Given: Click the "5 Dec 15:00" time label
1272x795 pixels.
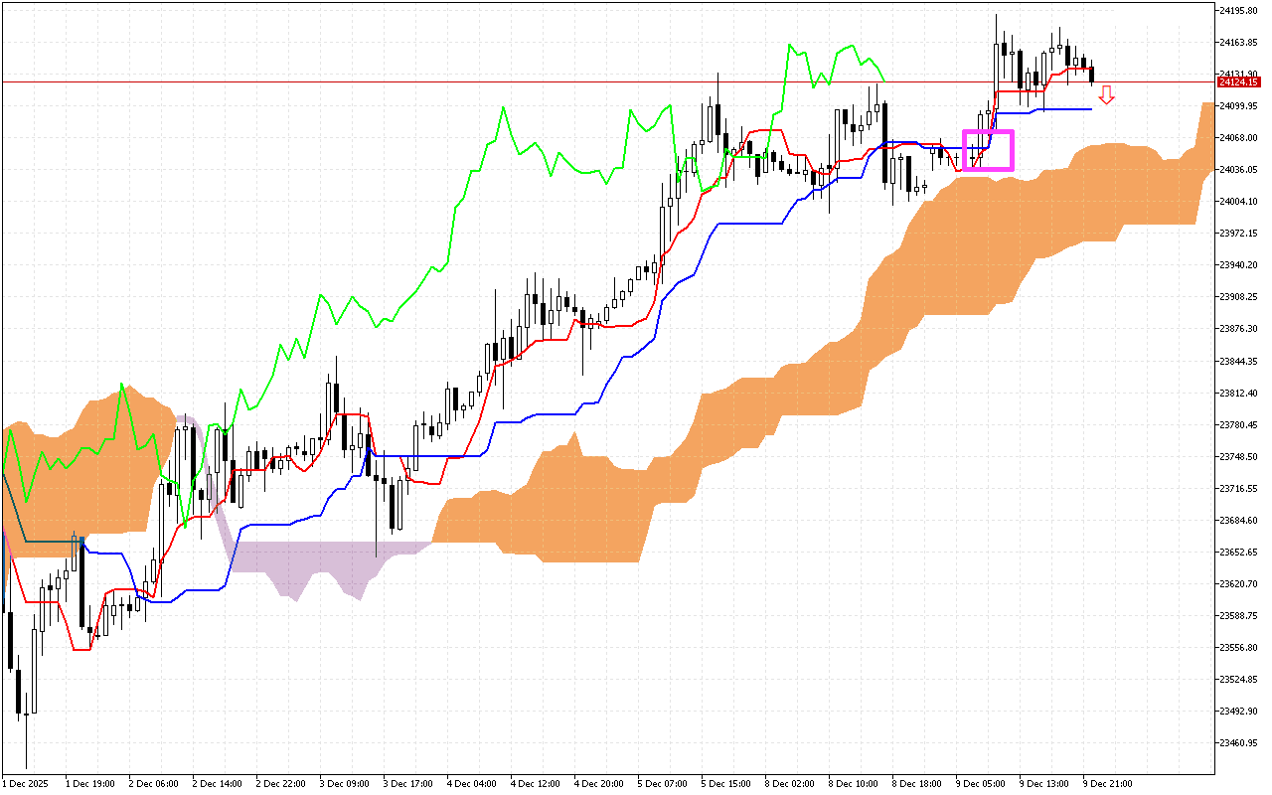Looking at the screenshot, I should click(x=725, y=783).
